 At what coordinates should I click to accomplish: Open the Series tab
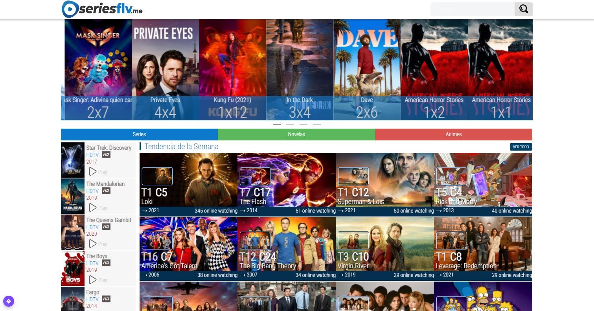pos(139,134)
